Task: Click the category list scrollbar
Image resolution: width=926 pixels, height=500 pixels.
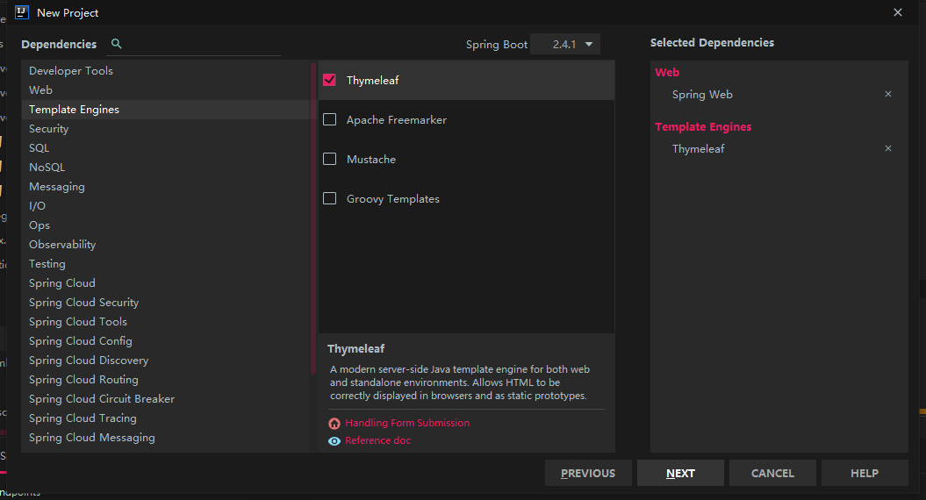Action: tap(313, 219)
